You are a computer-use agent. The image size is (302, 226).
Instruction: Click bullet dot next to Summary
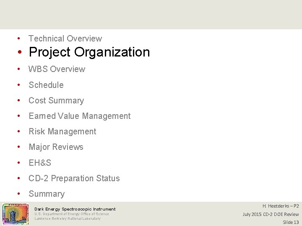point(20,194)
